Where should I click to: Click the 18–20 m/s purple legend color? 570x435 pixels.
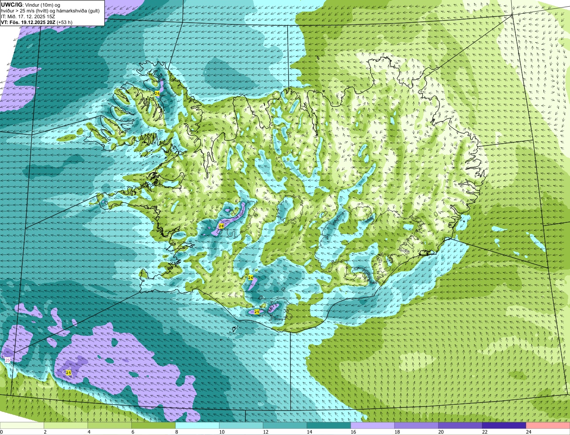coord(417,426)
